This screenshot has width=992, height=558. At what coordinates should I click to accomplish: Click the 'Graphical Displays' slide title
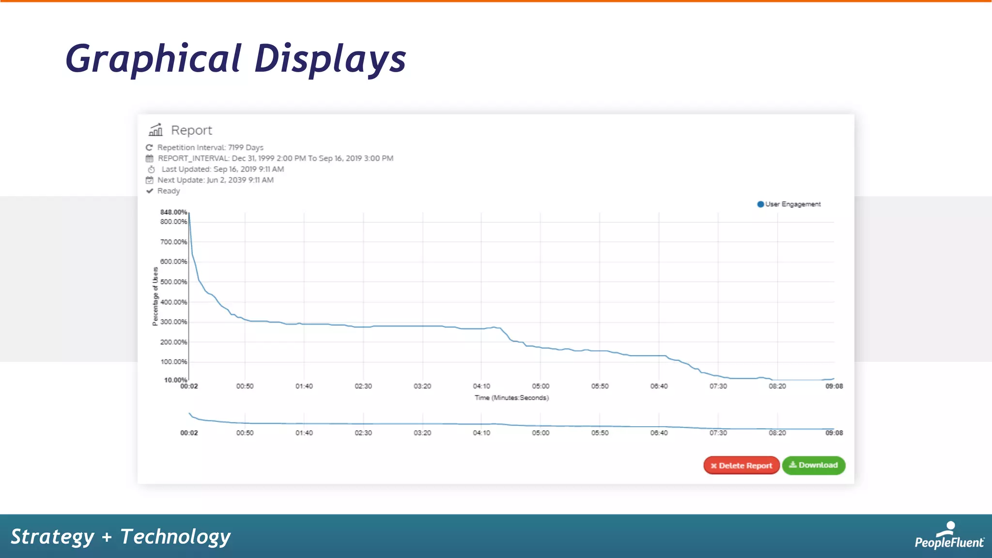tap(236, 59)
